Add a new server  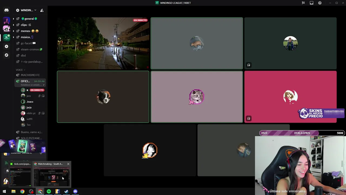tap(6, 46)
